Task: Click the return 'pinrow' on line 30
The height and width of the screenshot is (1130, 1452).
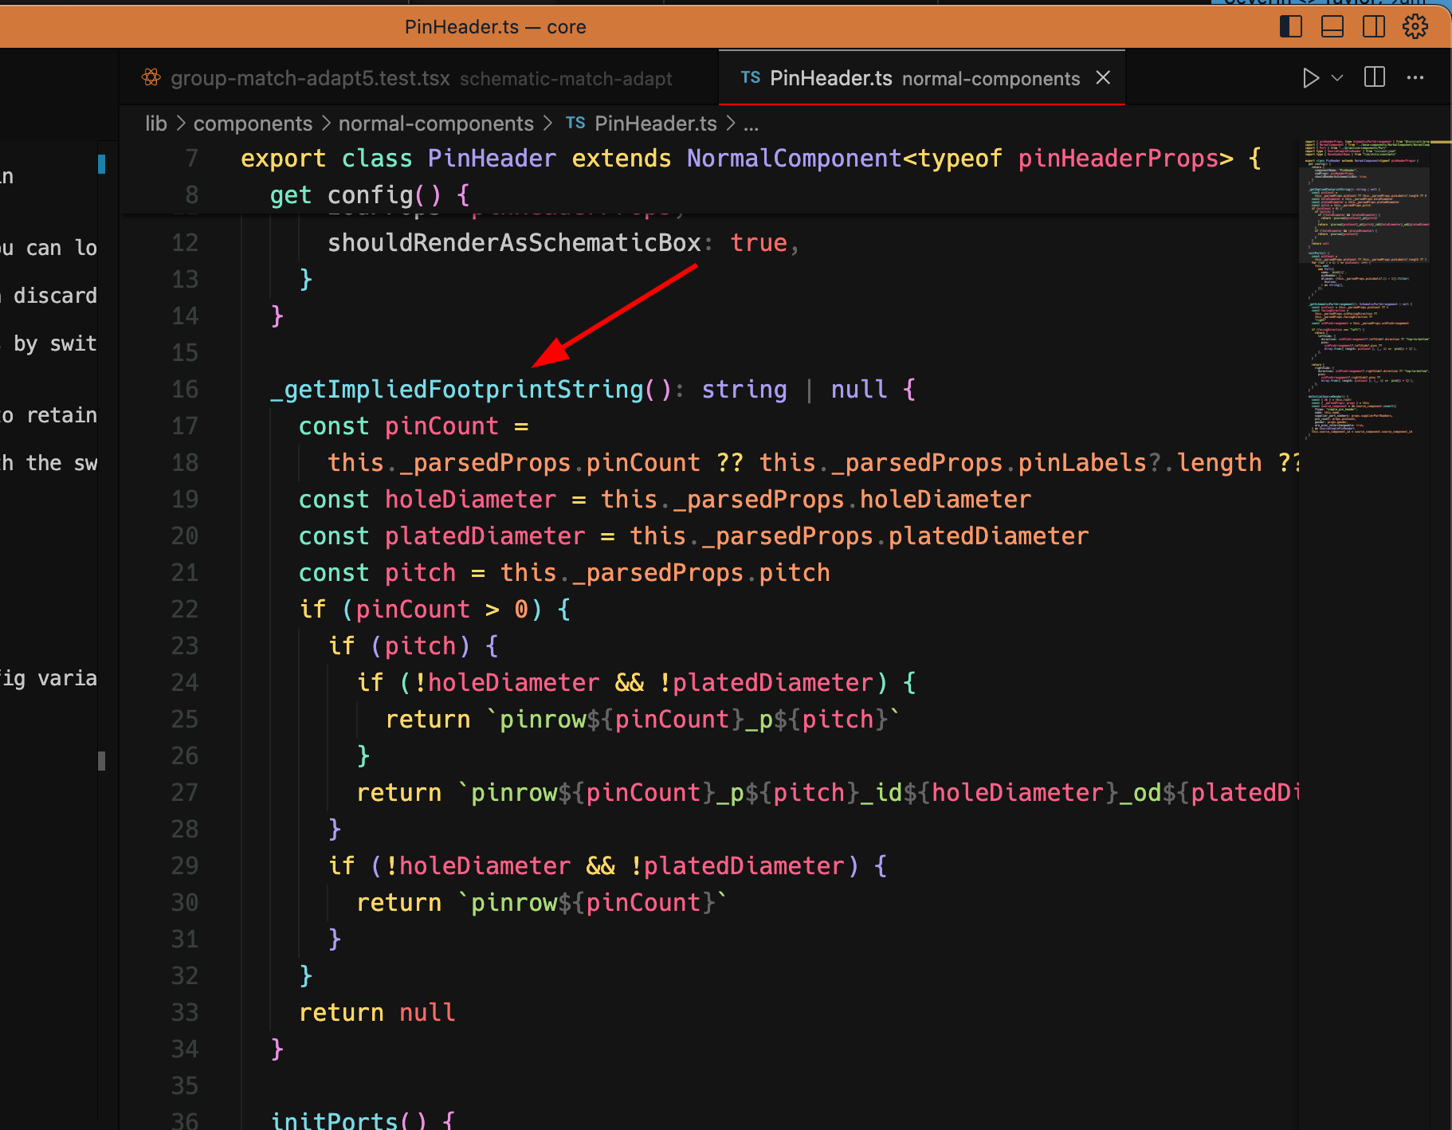Action: pos(541,903)
